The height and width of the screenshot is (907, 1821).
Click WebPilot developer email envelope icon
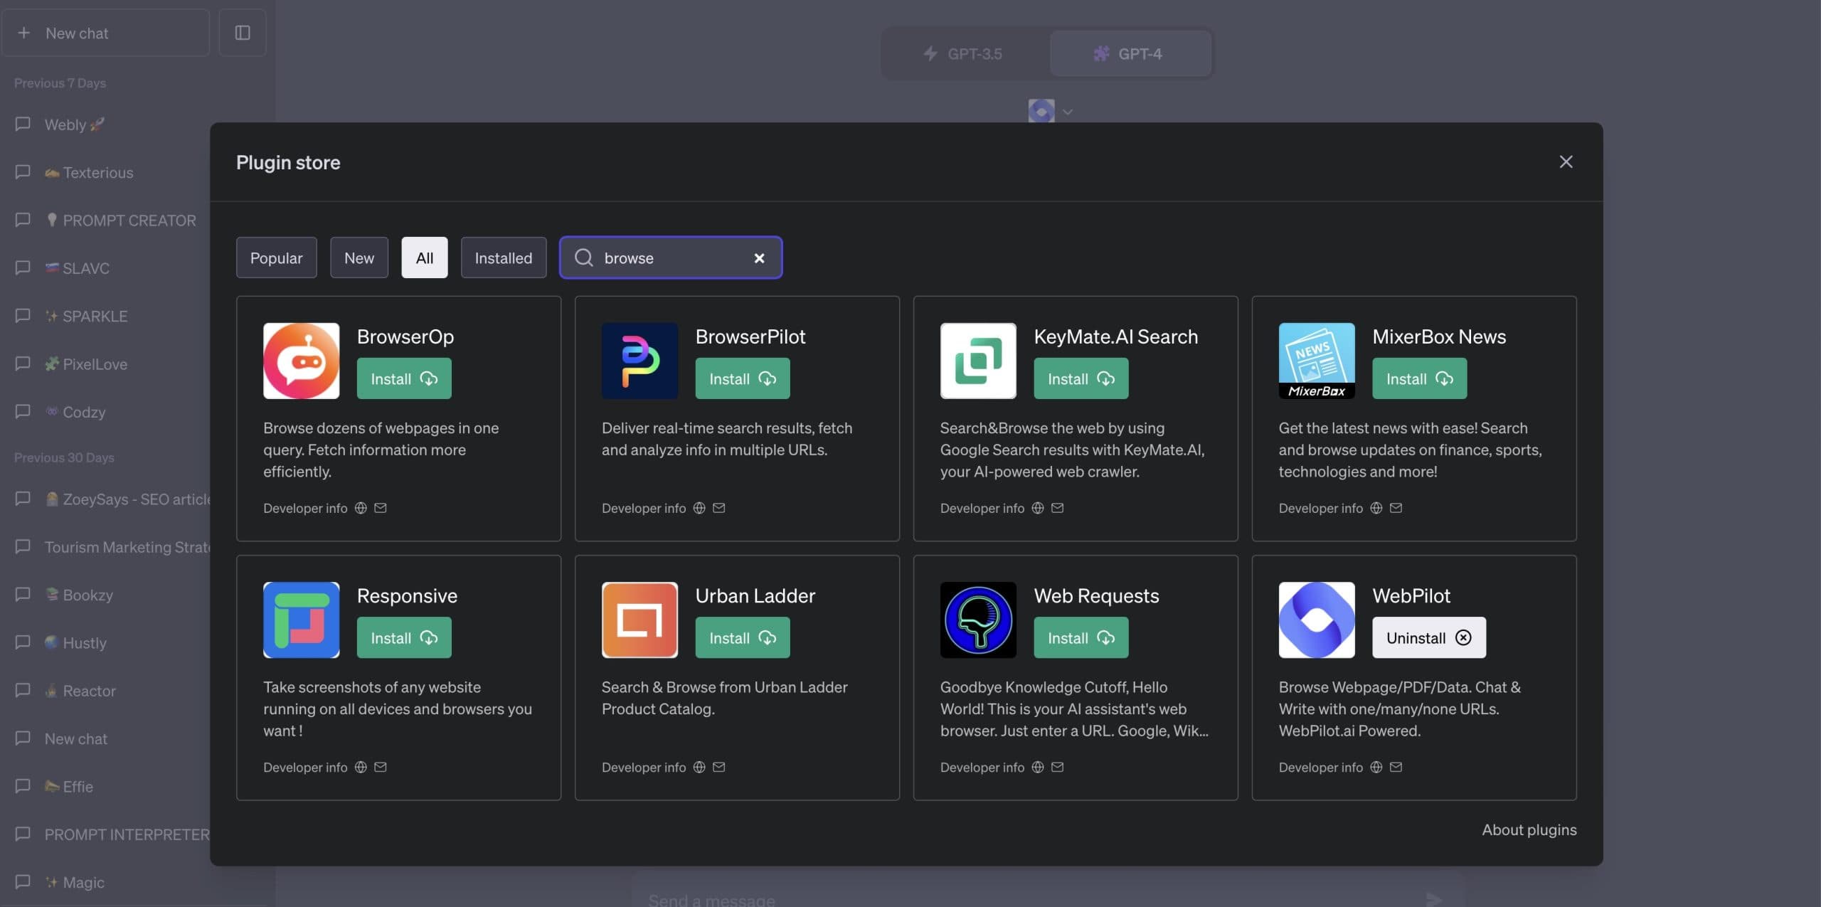coord(1396,767)
